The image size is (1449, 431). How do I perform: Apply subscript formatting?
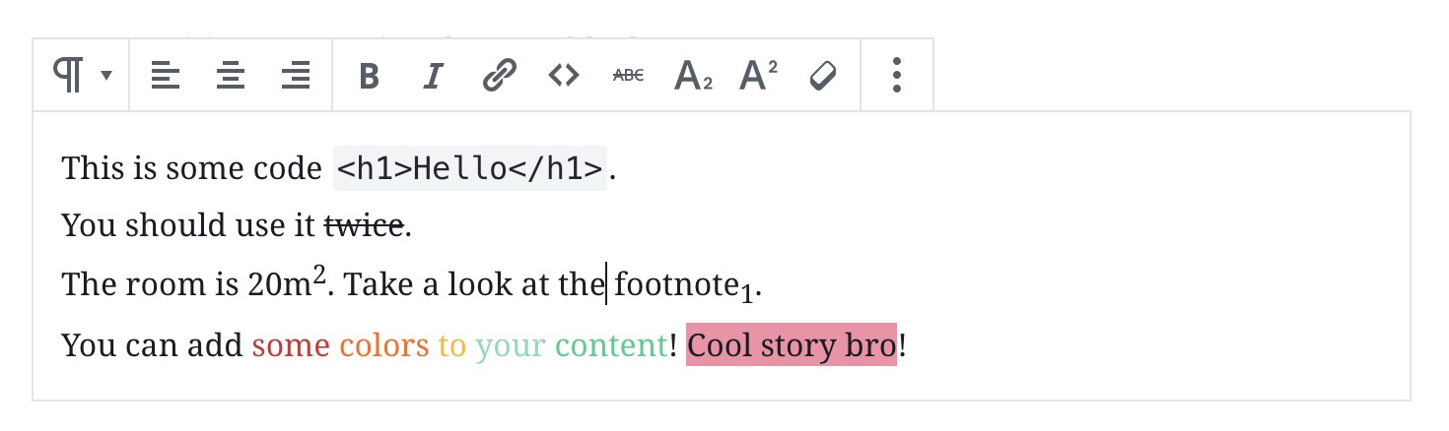(693, 76)
